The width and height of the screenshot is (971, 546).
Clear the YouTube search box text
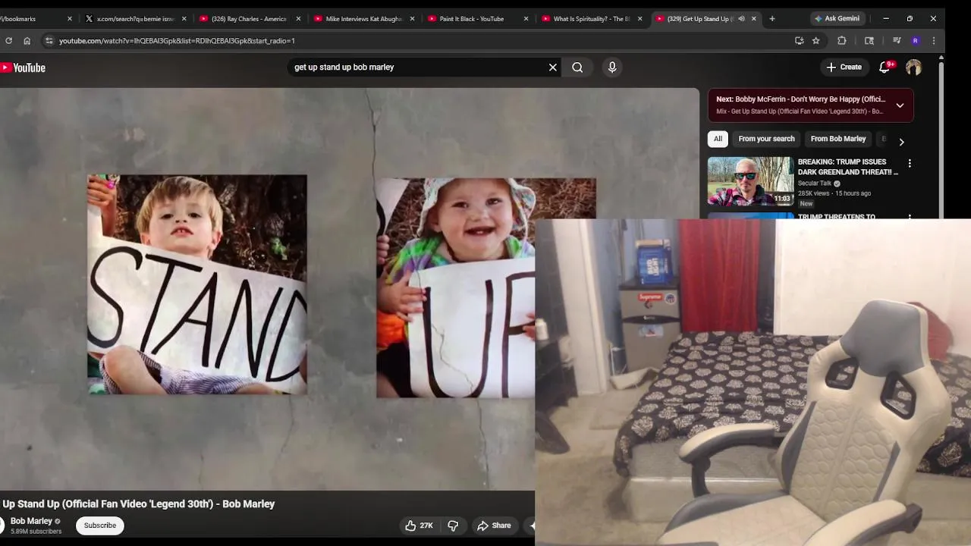pos(553,67)
